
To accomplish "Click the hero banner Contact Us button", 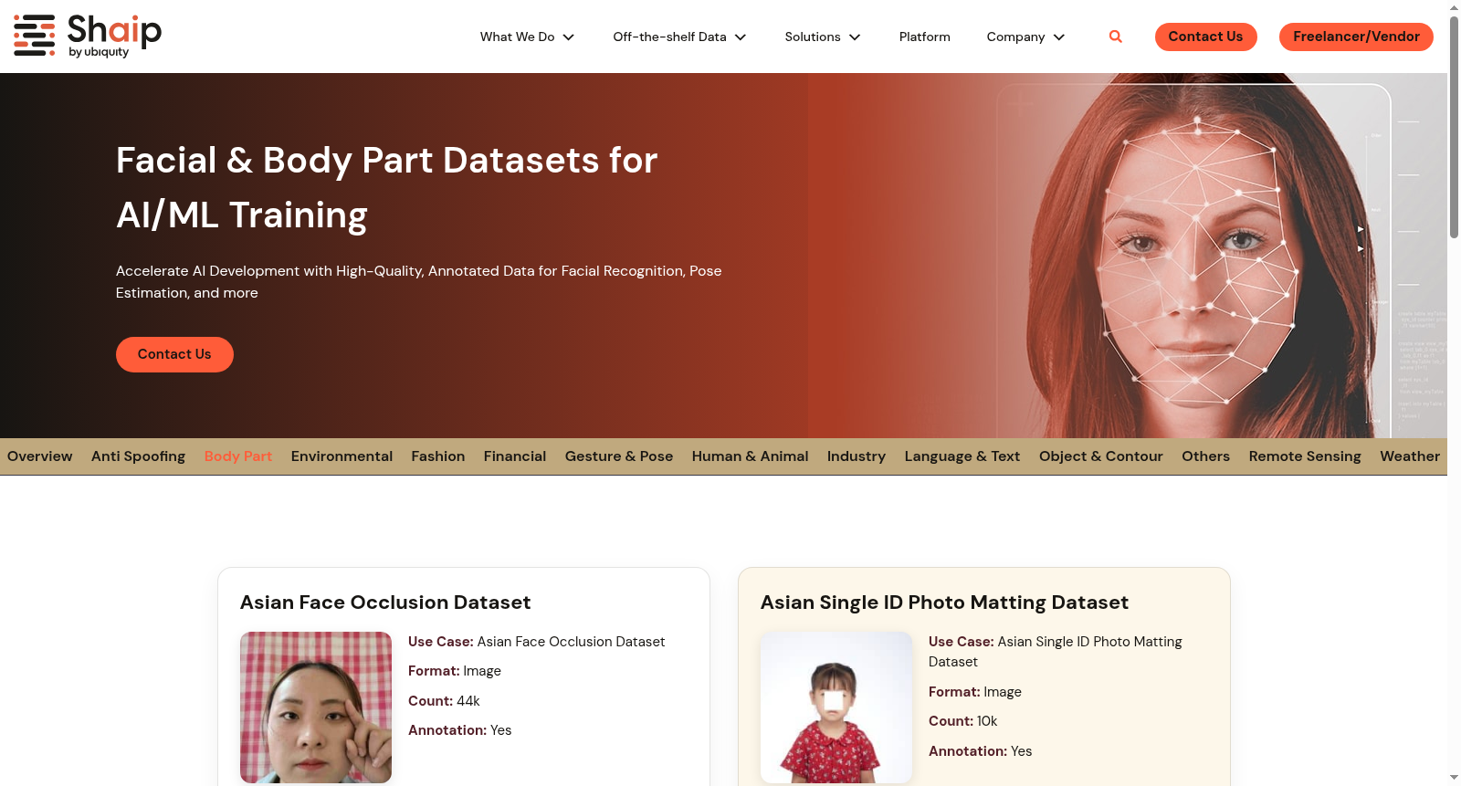I will pos(174,354).
